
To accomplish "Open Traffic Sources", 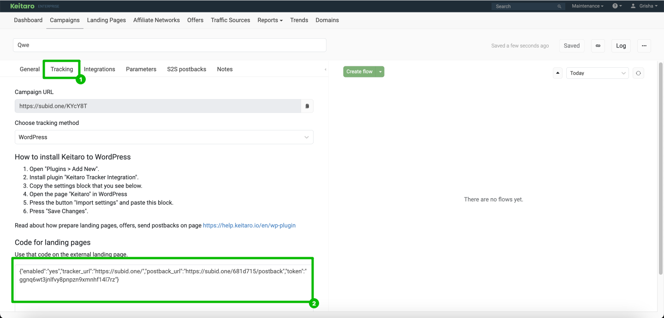I will pyautogui.click(x=231, y=20).
